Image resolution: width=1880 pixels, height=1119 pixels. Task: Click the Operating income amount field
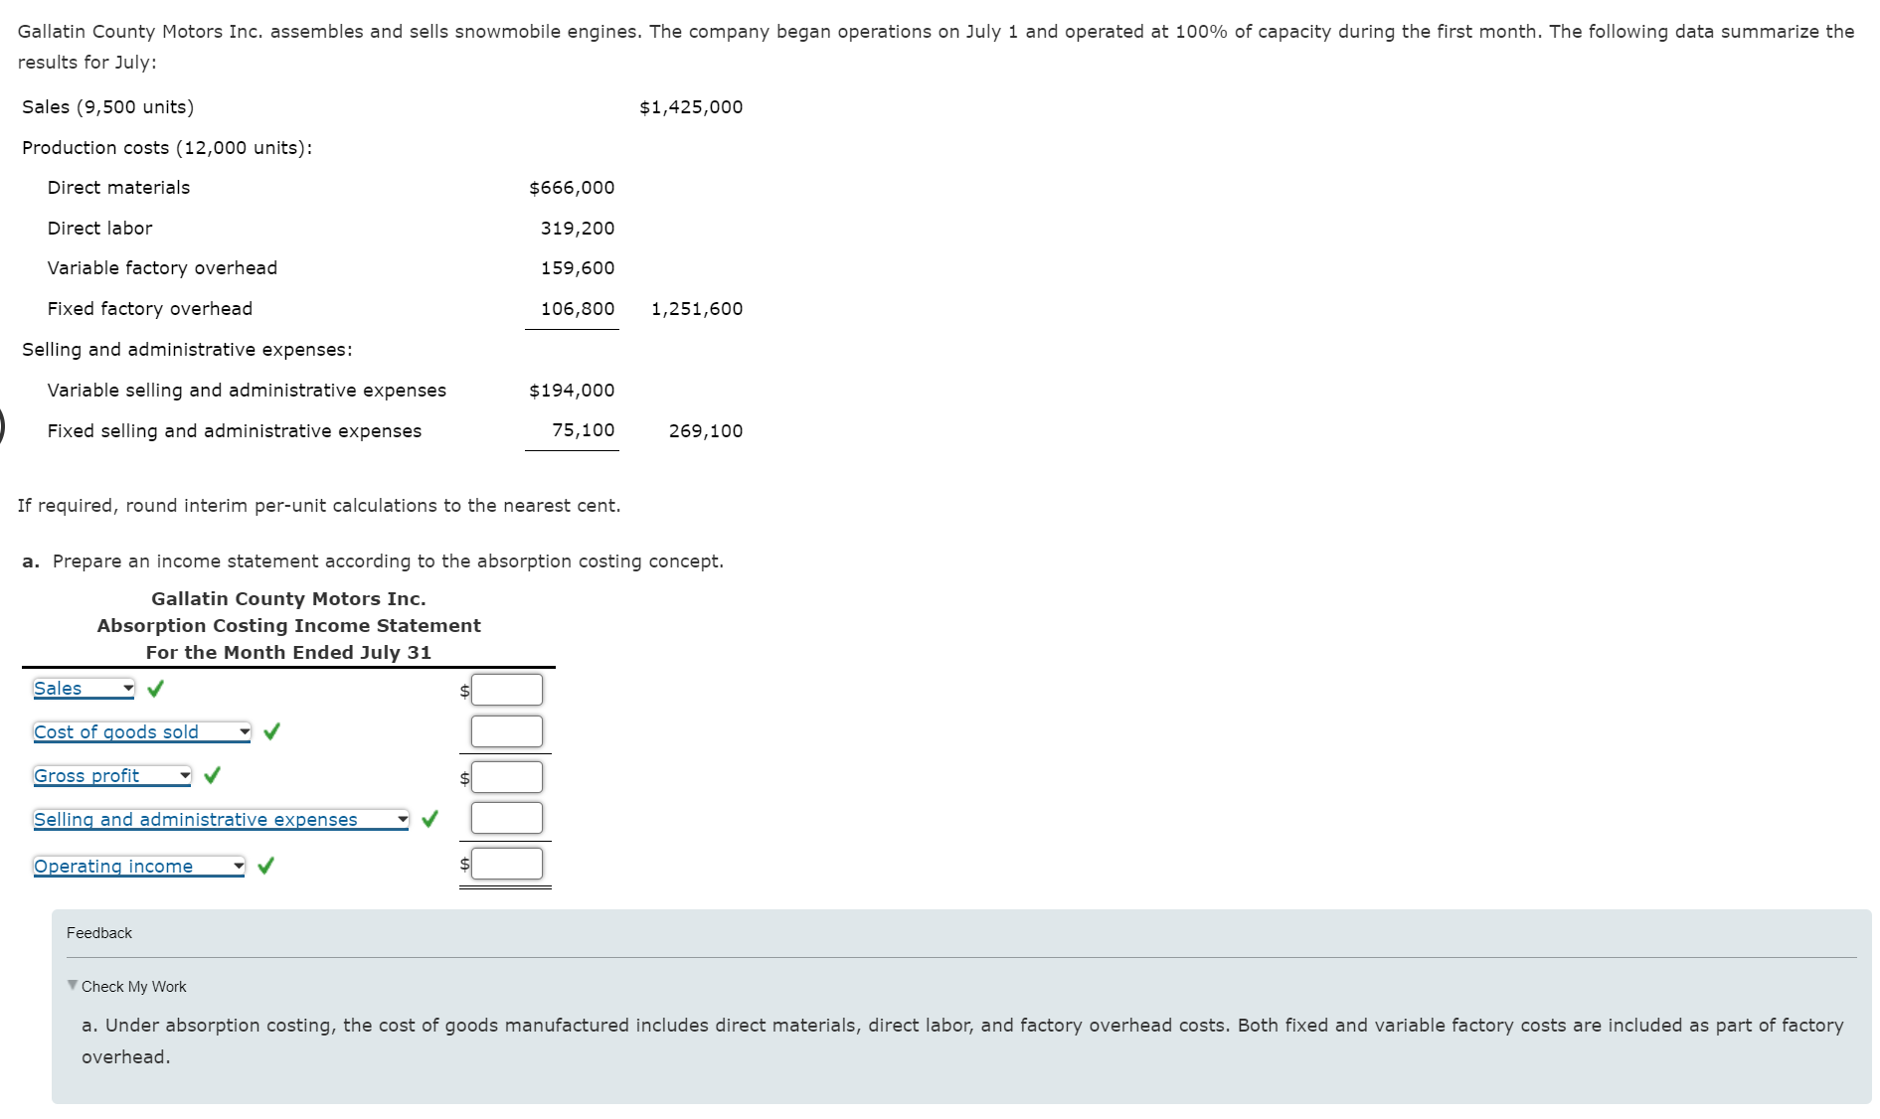[x=507, y=864]
